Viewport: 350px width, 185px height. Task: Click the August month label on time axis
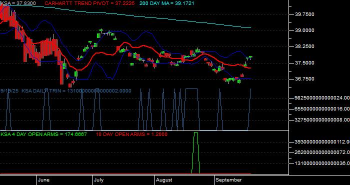click(164, 180)
